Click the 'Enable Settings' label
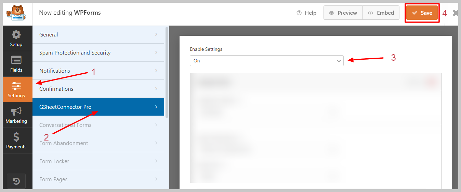Image resolution: width=461 pixels, height=192 pixels. (206, 49)
